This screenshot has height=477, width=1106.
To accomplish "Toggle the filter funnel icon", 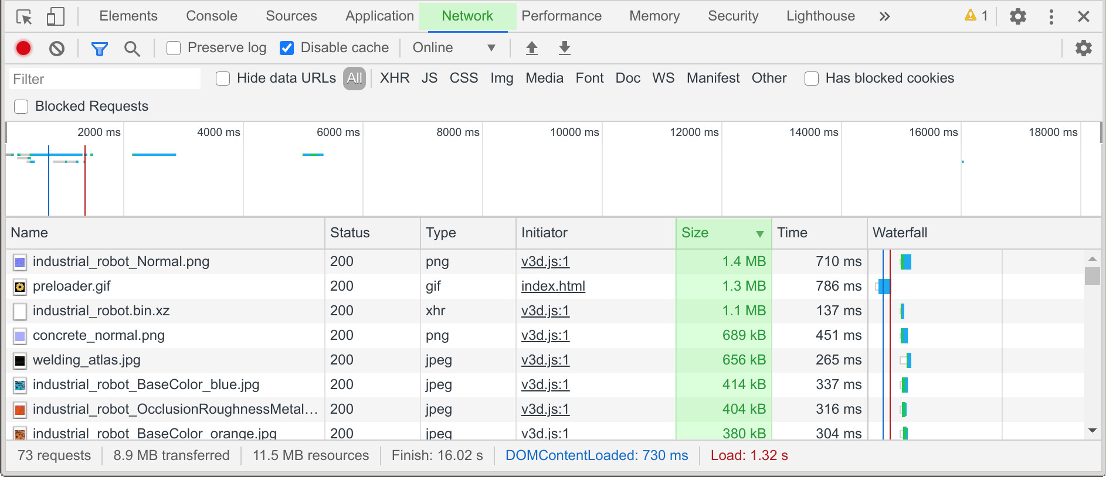I will [100, 49].
